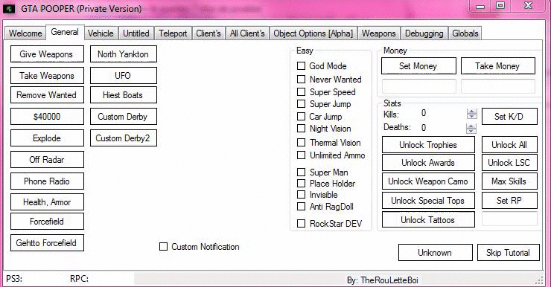Click the Kills spinner arrows
The height and width of the screenshot is (287, 551).
point(471,114)
